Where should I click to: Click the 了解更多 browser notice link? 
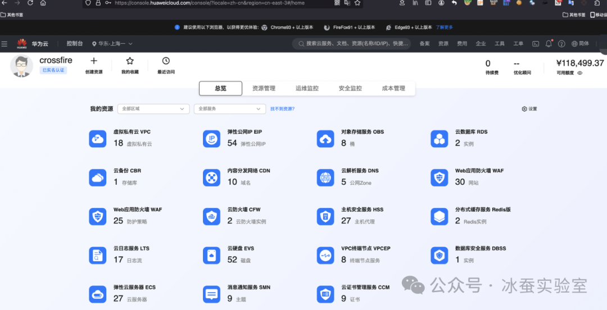tap(445, 28)
